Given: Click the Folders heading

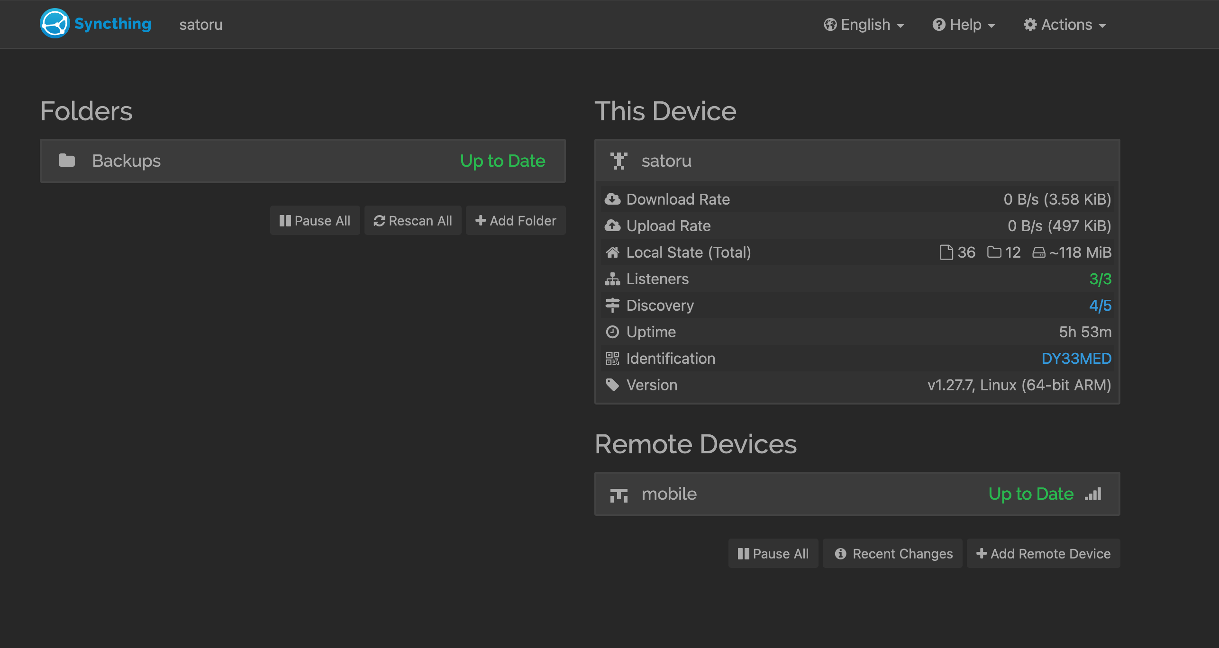Looking at the screenshot, I should [86, 111].
